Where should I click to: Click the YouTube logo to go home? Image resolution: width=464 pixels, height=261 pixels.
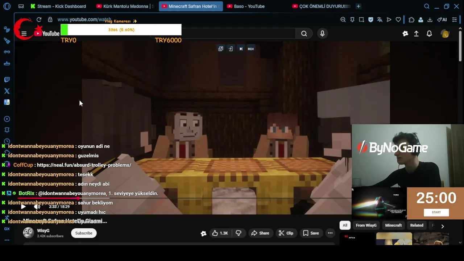click(x=47, y=34)
